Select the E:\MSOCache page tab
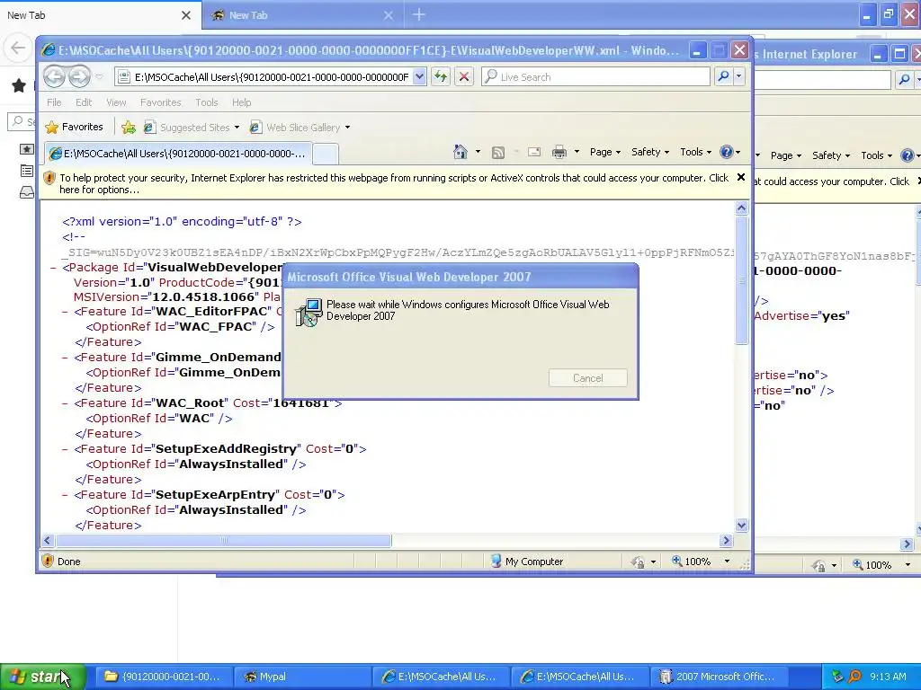The height and width of the screenshot is (690, 921). [x=177, y=154]
